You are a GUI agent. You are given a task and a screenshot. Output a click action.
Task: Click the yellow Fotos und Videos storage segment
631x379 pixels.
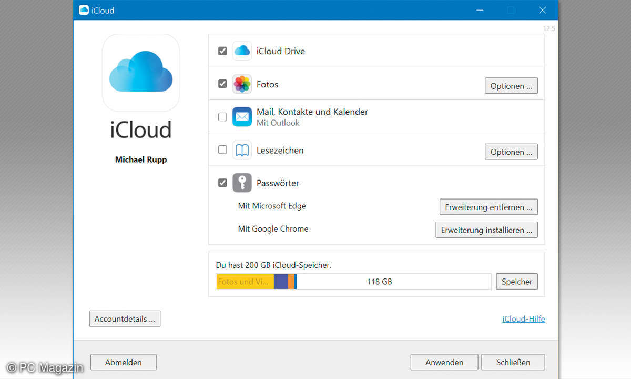pos(245,281)
